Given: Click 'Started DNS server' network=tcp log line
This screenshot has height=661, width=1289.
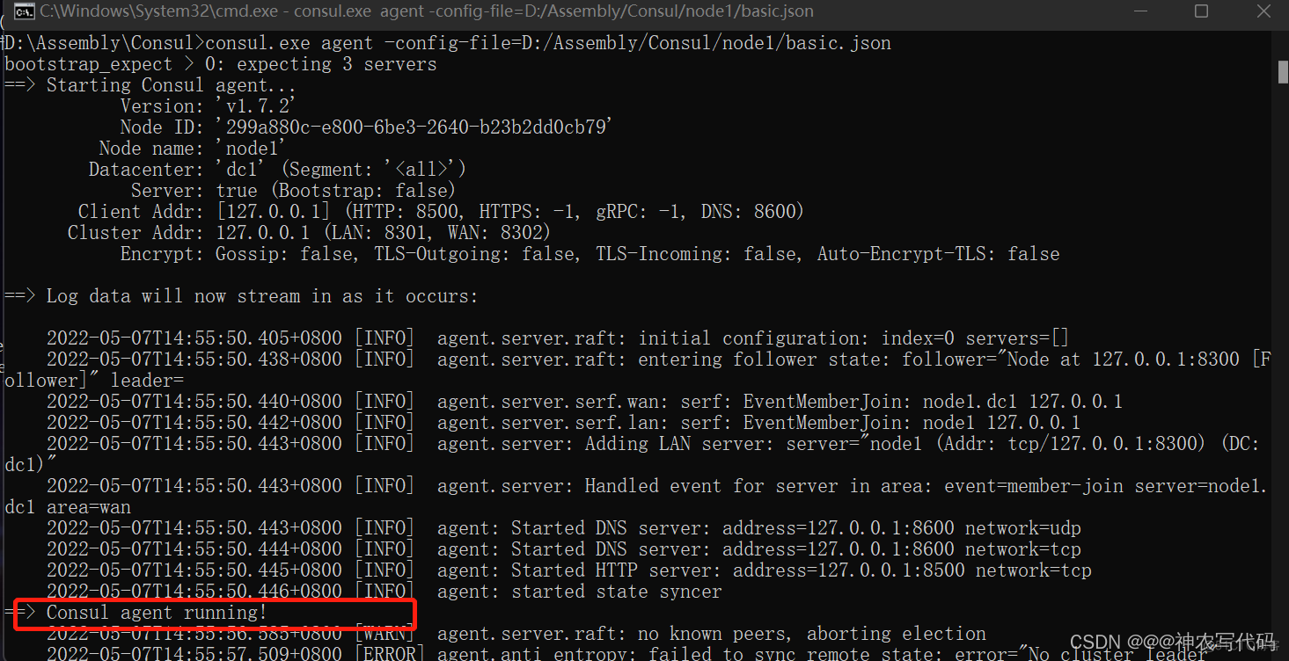Looking at the screenshot, I should point(563,549).
